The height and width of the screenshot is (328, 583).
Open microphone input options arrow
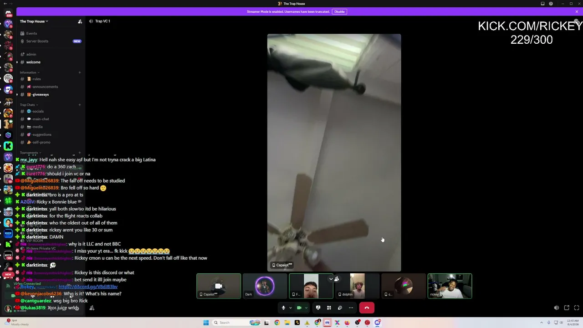pyautogui.click(x=290, y=308)
